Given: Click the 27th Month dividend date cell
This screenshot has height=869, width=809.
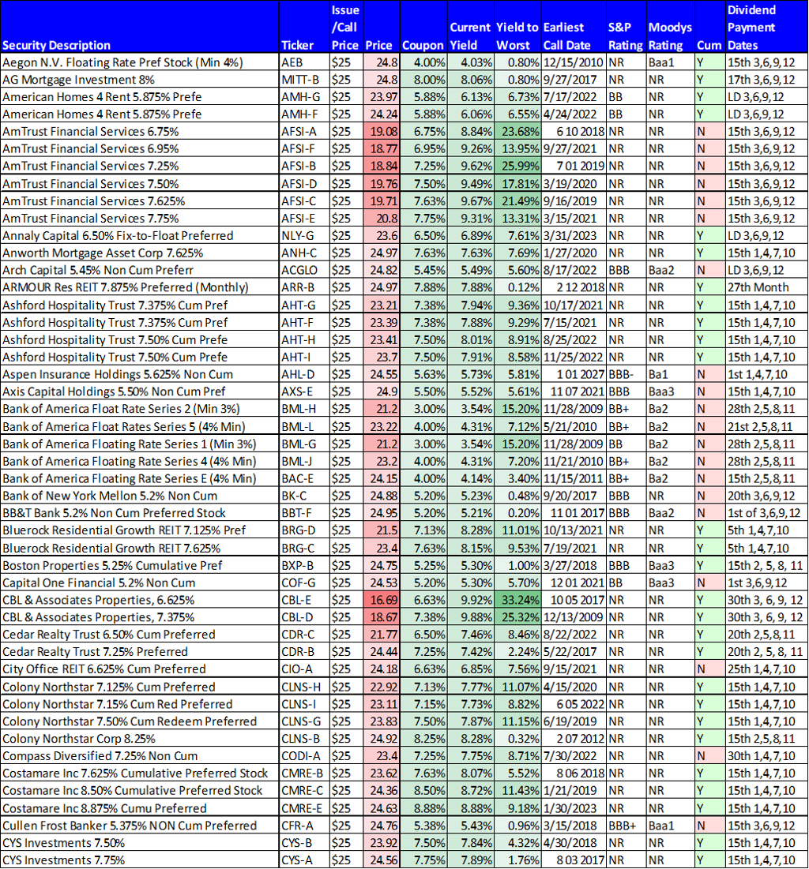Looking at the screenshot, I should pos(766,287).
